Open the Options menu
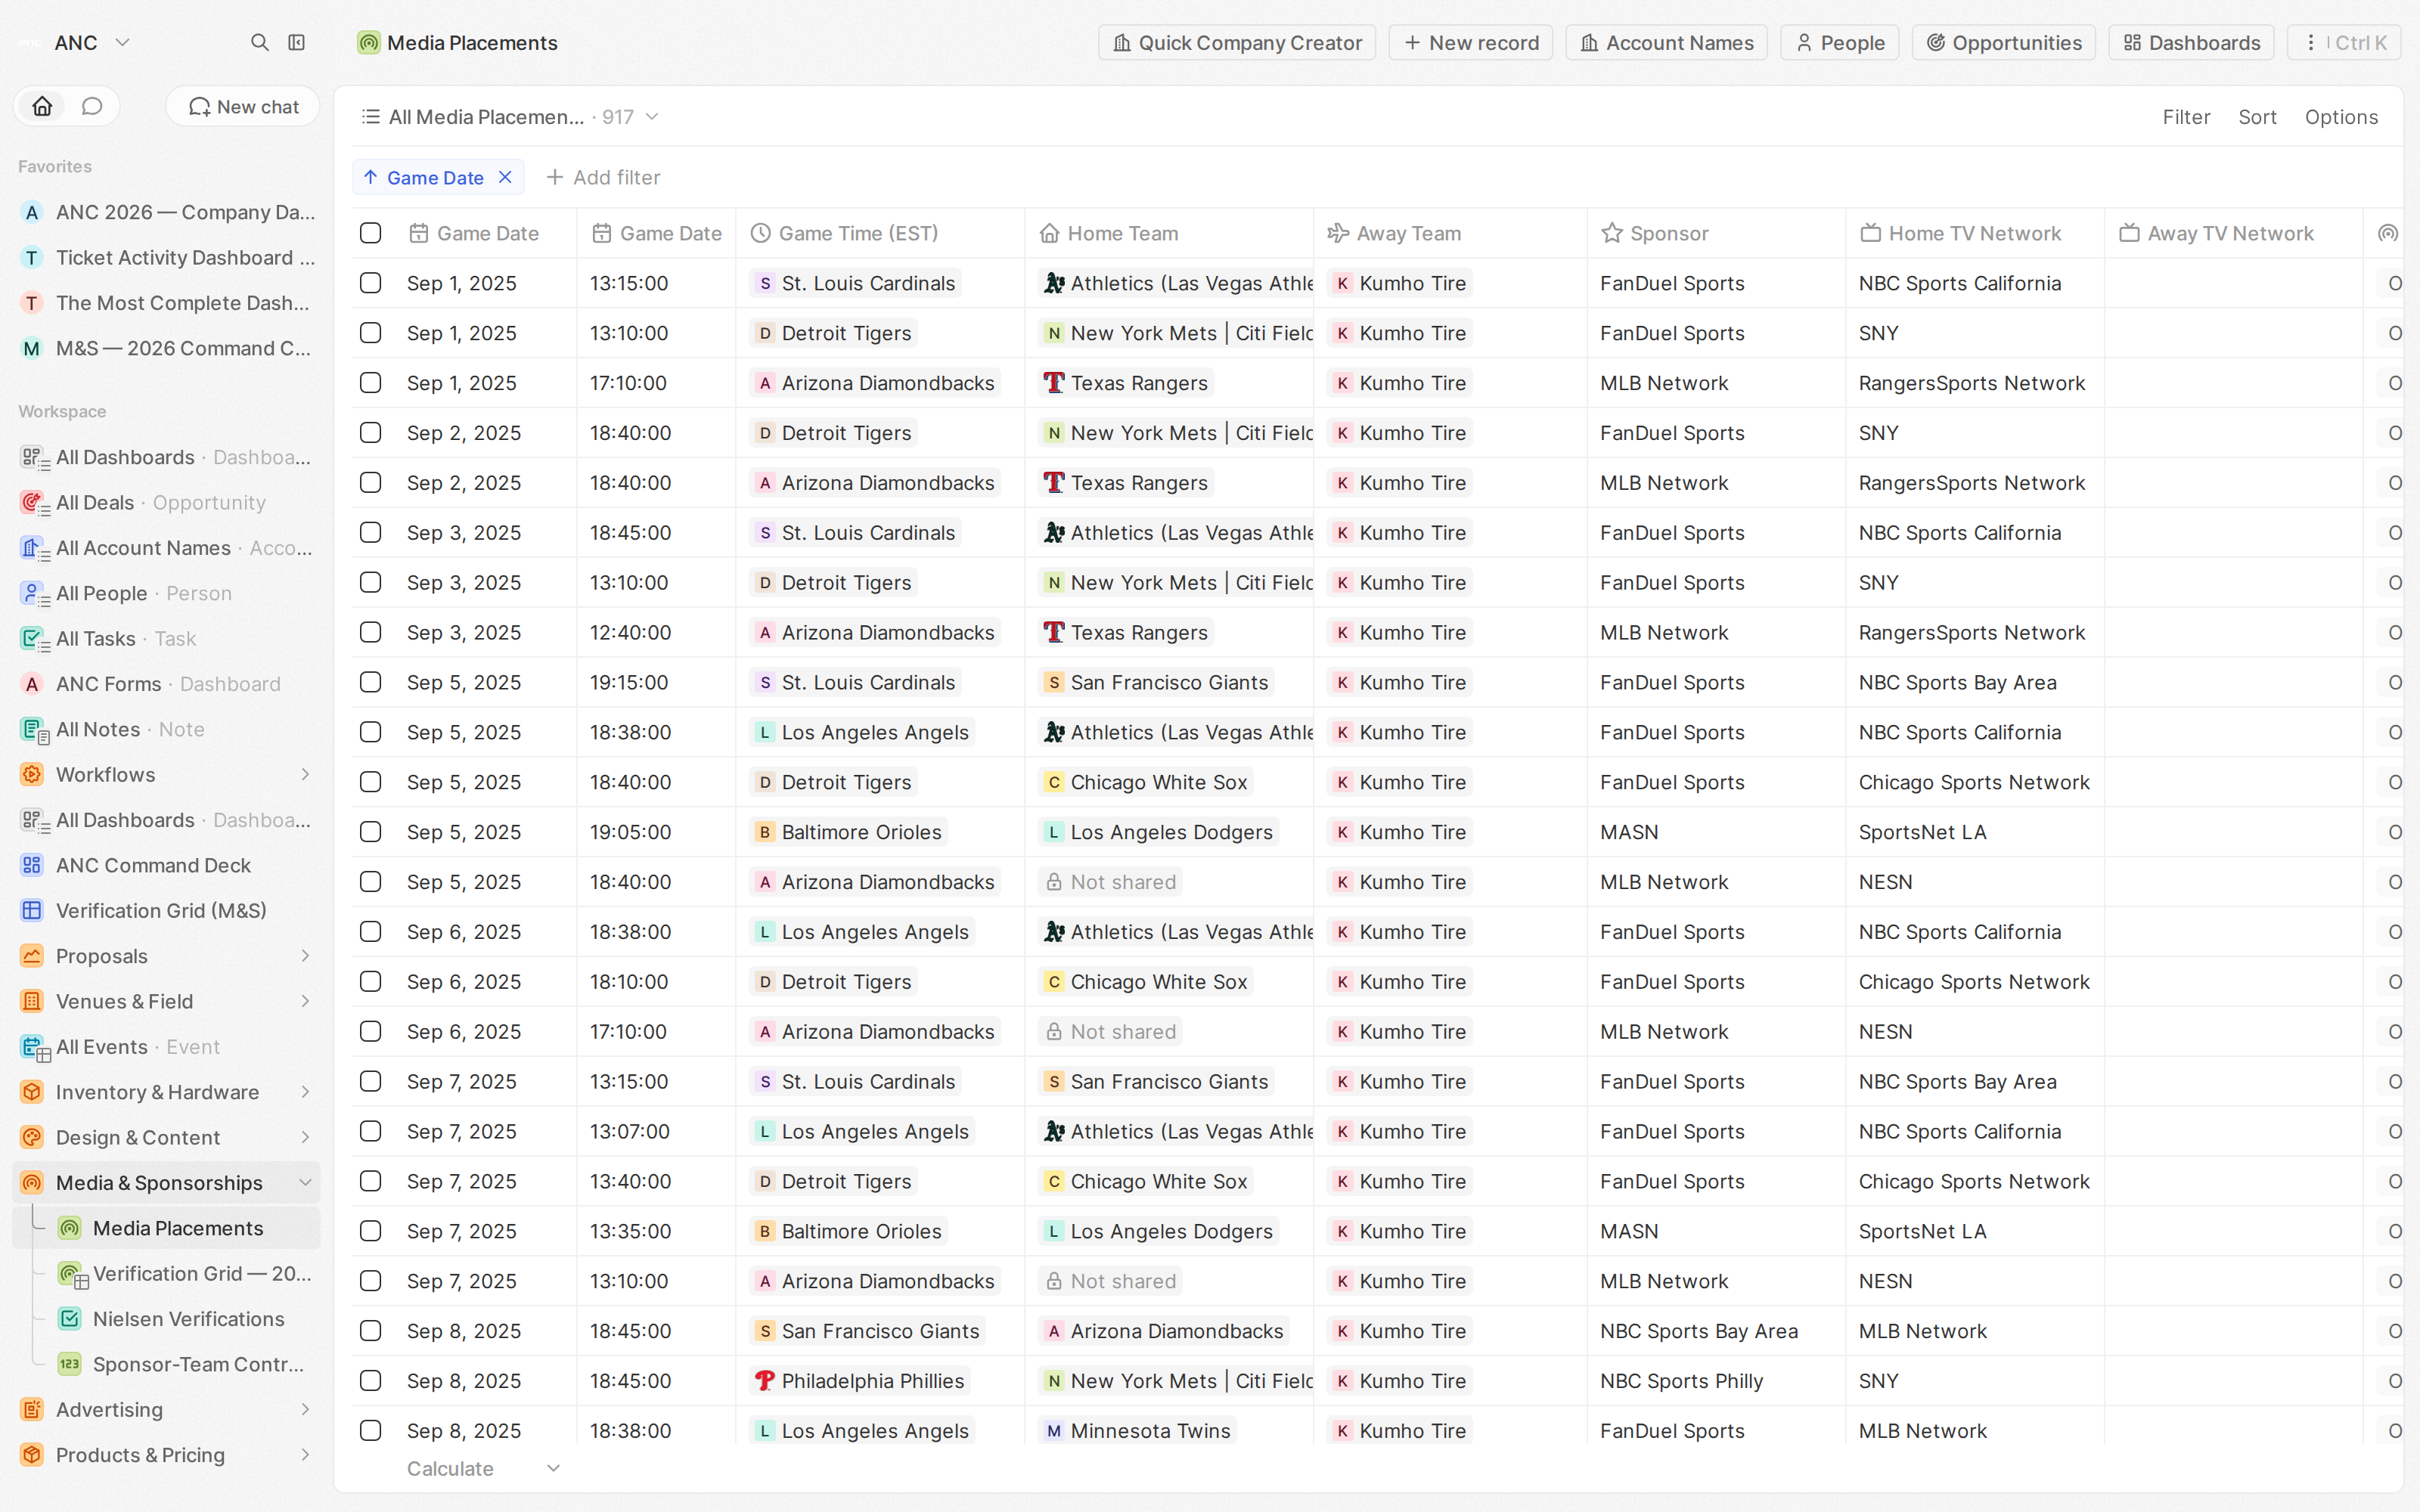The image size is (2420, 1512). point(2341,117)
